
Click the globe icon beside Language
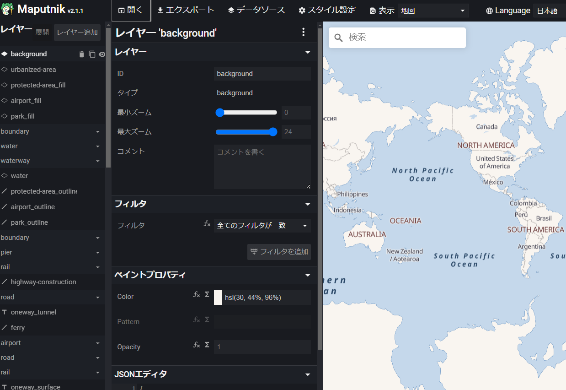(x=490, y=11)
